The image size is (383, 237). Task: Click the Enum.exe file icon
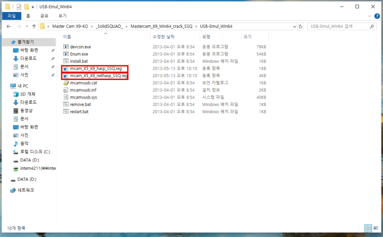point(66,54)
